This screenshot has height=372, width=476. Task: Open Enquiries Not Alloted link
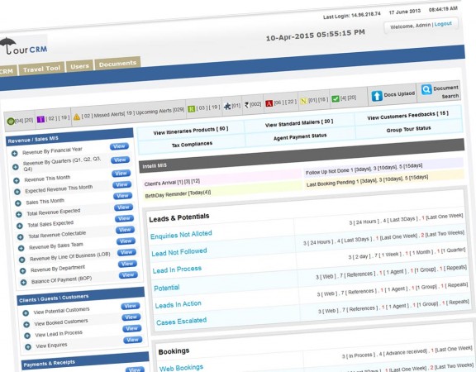[x=181, y=235]
